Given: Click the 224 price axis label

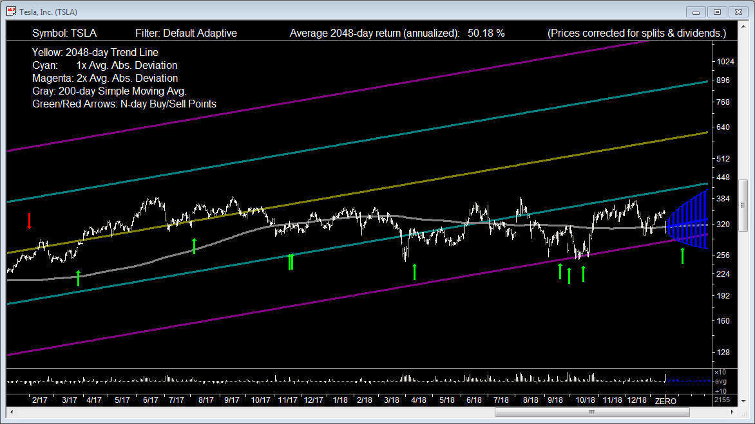Looking at the screenshot, I should 723,274.
